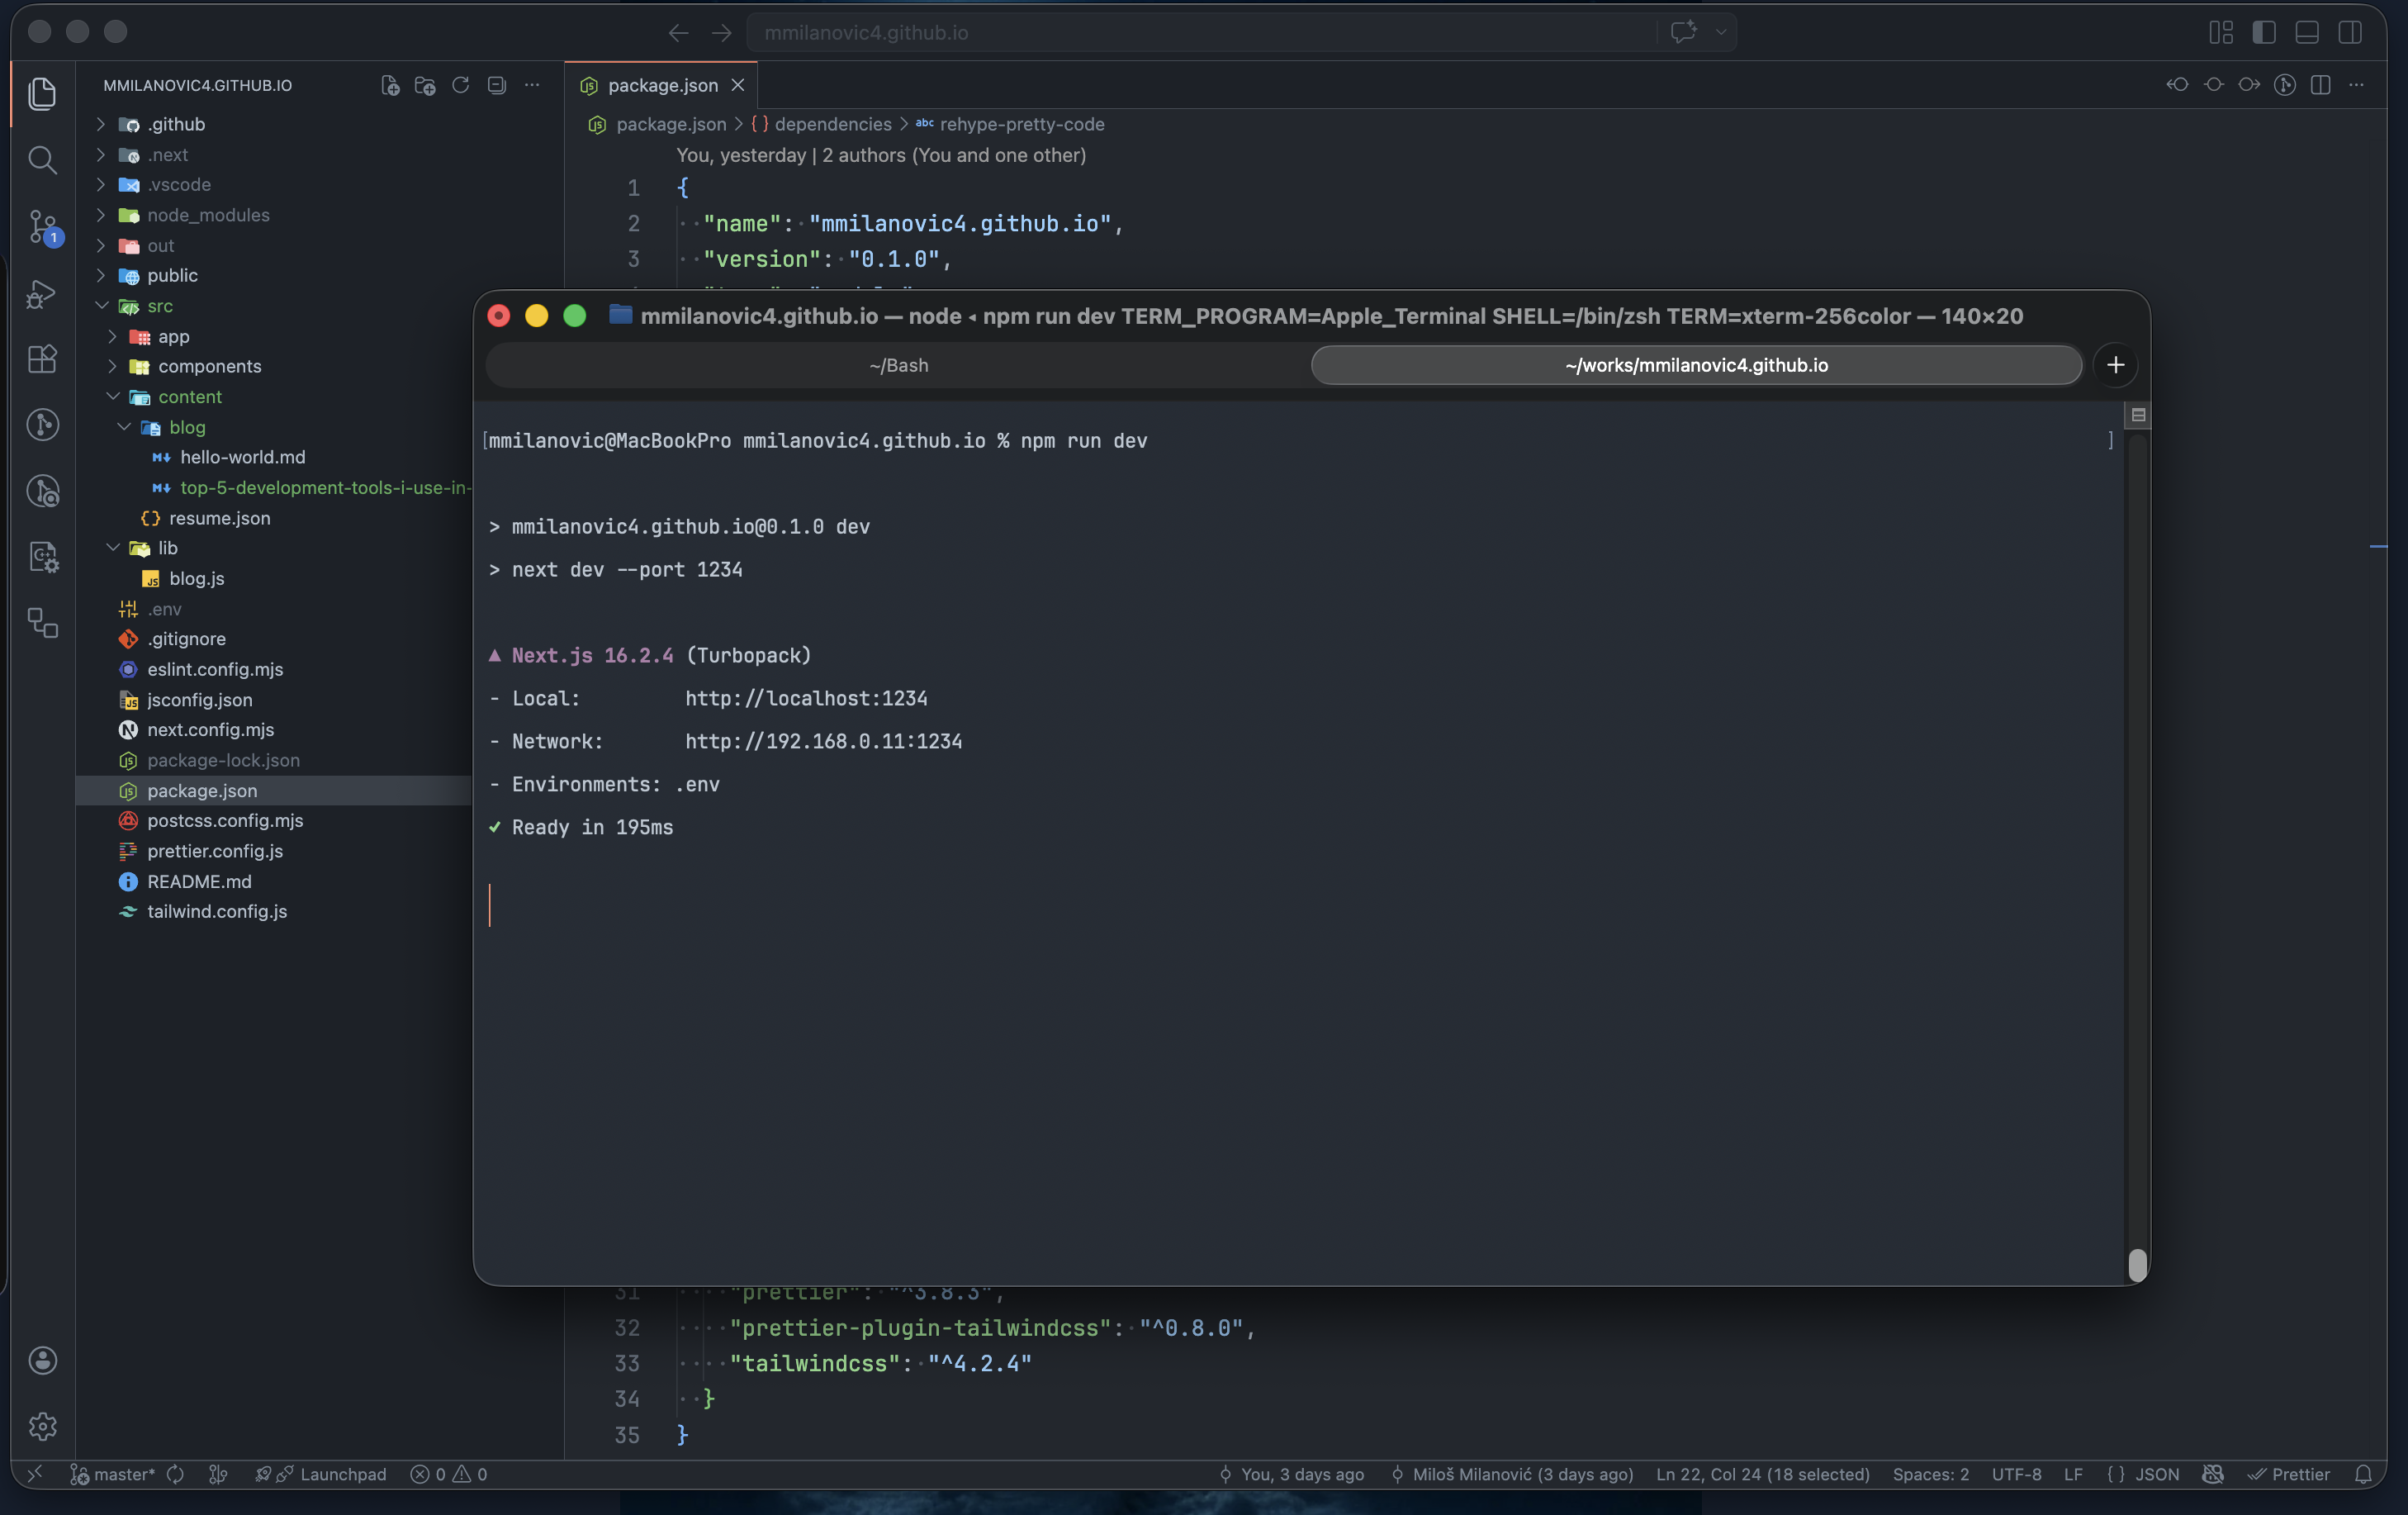This screenshot has height=1515, width=2408.
Task: Click dependencies in the breadcrumb
Action: click(832, 124)
